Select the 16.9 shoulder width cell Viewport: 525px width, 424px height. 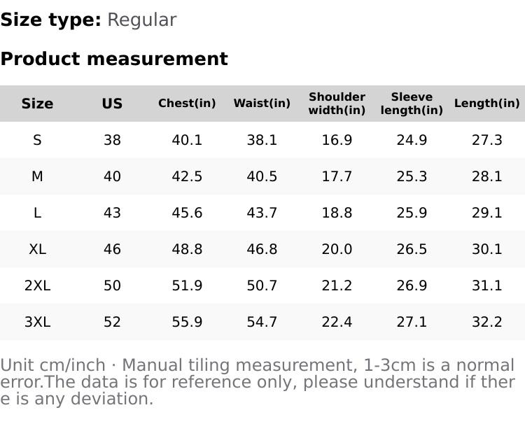[337, 140]
